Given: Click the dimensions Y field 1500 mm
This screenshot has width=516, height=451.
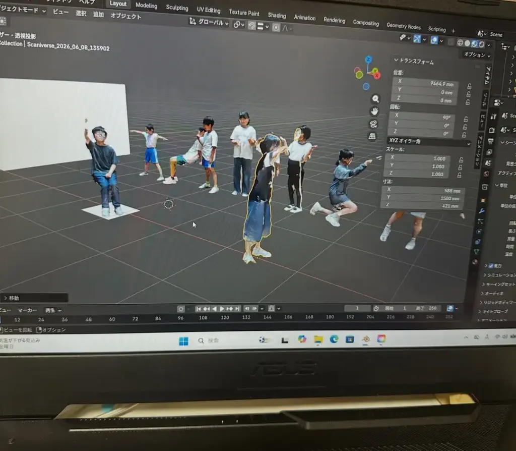Looking at the screenshot, I should tap(422, 198).
